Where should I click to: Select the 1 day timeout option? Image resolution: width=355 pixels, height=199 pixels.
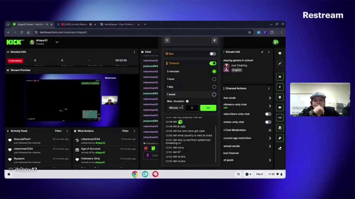click(214, 87)
